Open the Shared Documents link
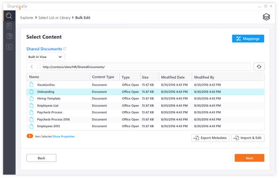Image resolution: width=278 pixels, height=178 pixels. pyautogui.click(x=44, y=49)
